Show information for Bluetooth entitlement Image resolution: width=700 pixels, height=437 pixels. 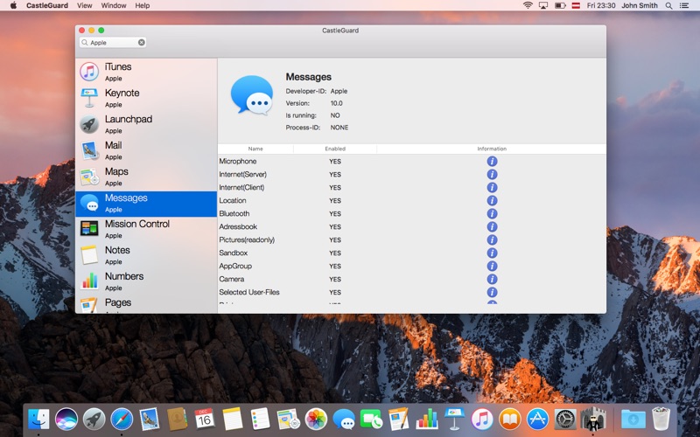[x=492, y=213]
